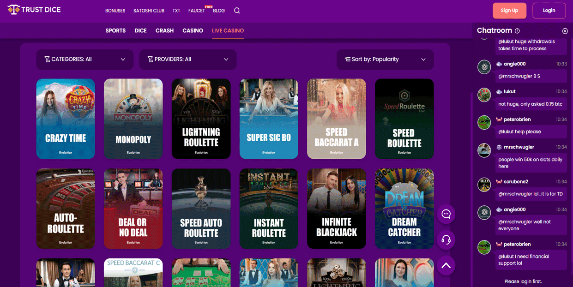573x287 pixels.
Task: Open the headset support icon
Action: point(446,239)
